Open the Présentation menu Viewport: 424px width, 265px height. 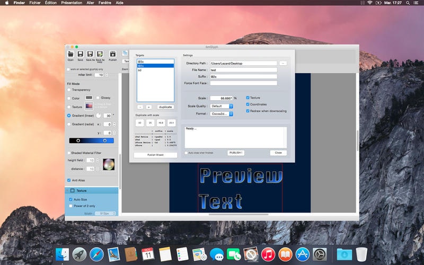click(x=72, y=3)
